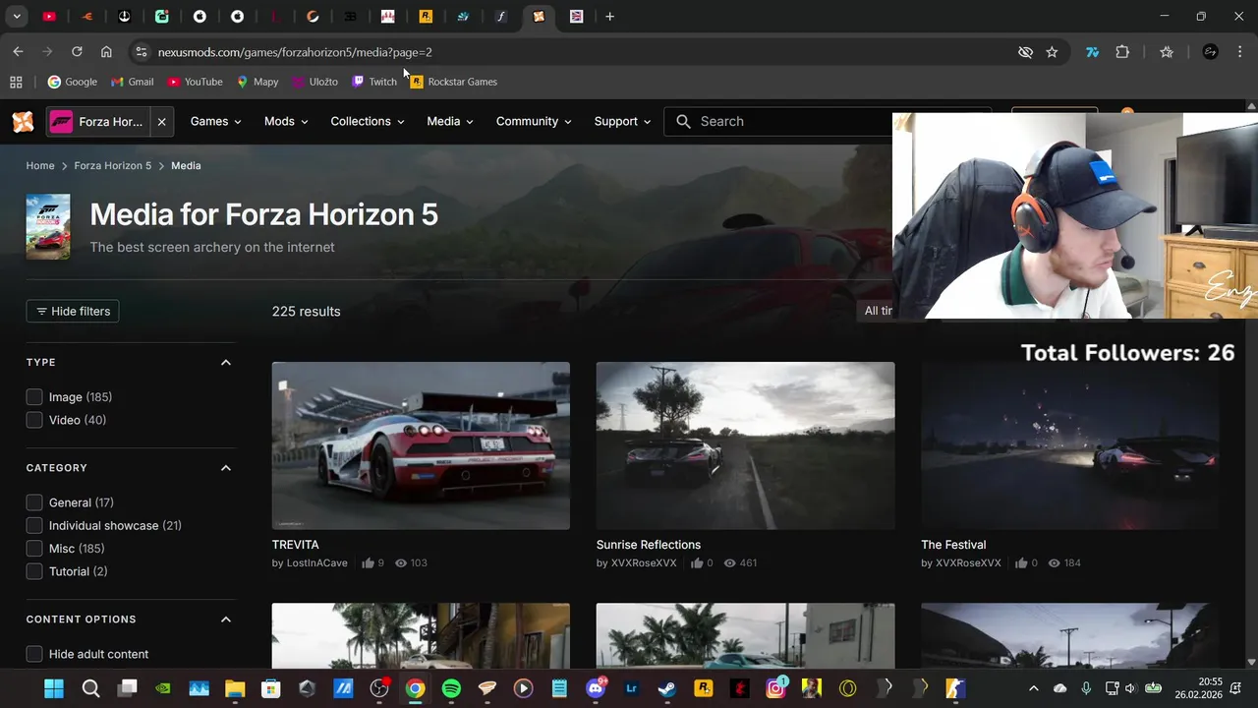Check the Image filter checkbox

pyautogui.click(x=34, y=397)
